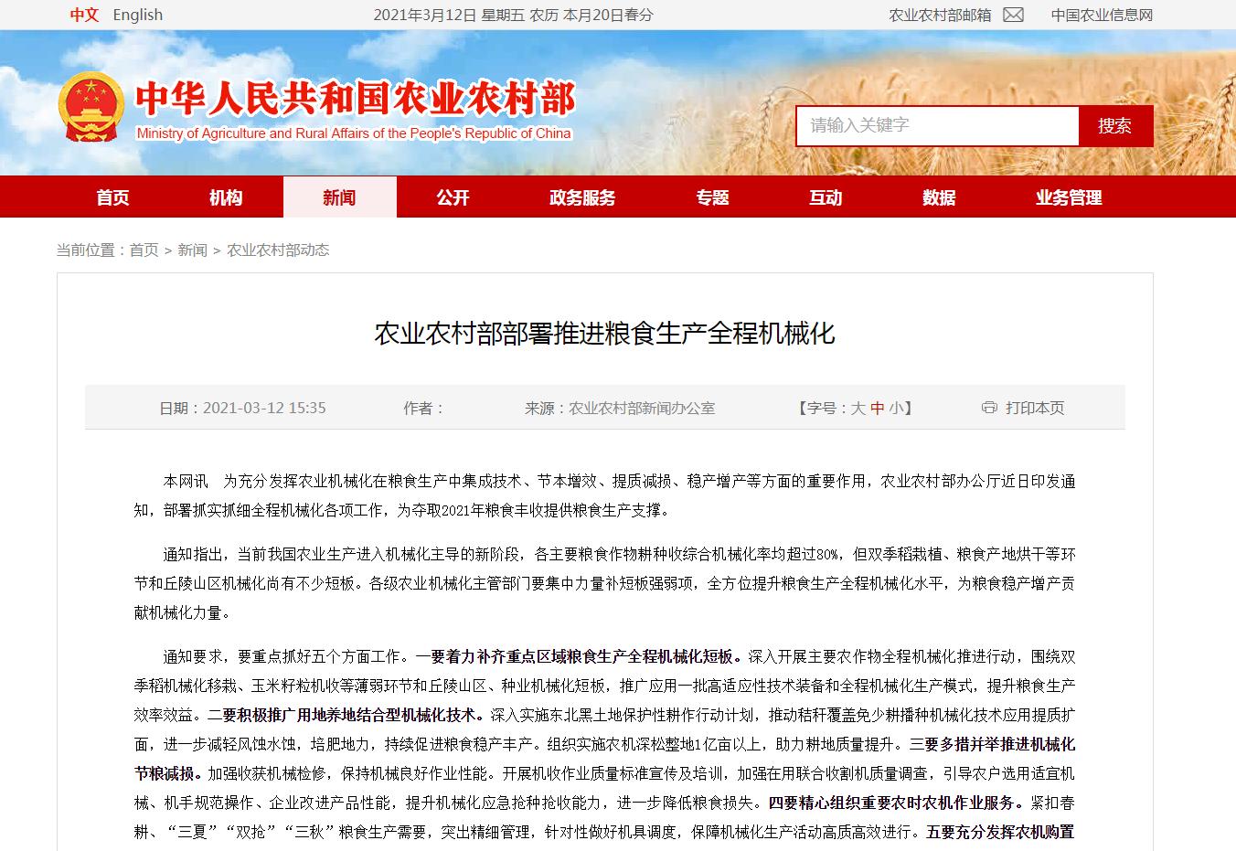This screenshot has width=1236, height=851.
Task: Go to 农业农村部动态 in the breadcrumb
Action: (x=278, y=250)
